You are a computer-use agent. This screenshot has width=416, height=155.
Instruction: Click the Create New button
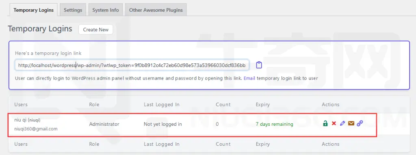pos(96,30)
